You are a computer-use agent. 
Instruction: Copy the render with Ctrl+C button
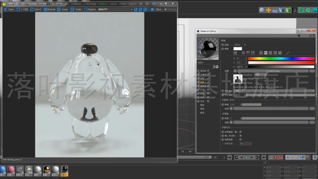(36, 10)
